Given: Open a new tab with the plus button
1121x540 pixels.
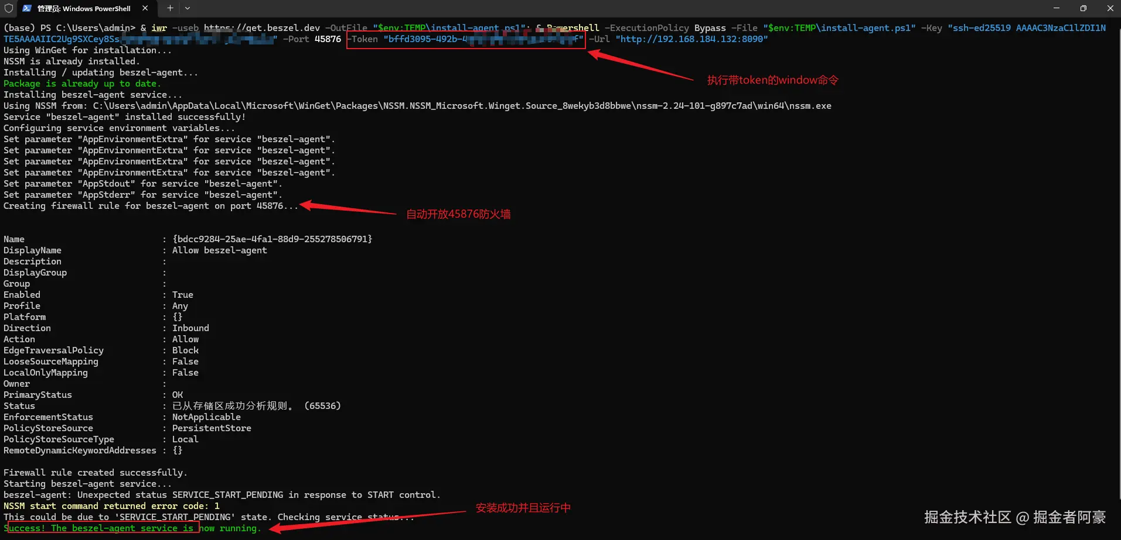Looking at the screenshot, I should 170,8.
